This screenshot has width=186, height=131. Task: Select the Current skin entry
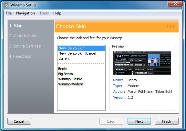click(81, 58)
